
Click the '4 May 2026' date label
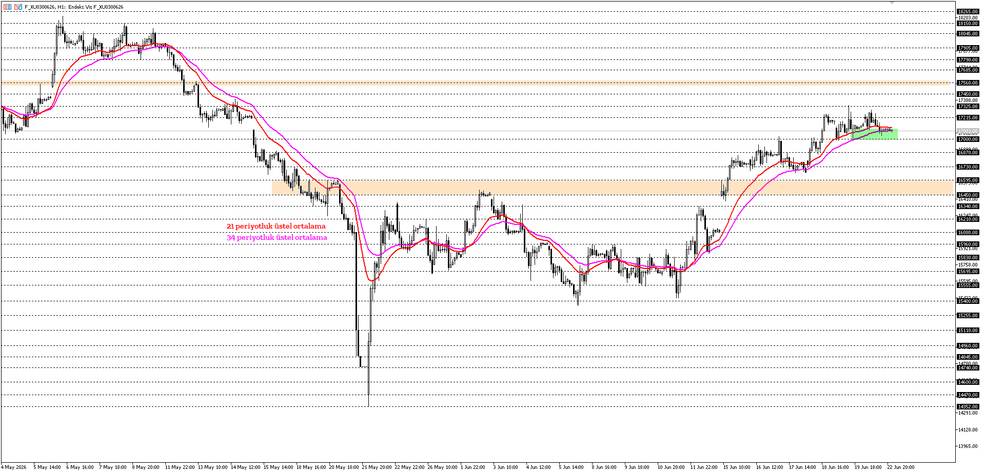coord(14,467)
